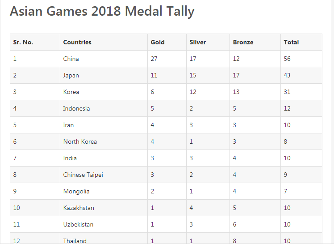Select the Total column header
Image resolution: width=334 pixels, height=244 pixels.
tap(291, 42)
